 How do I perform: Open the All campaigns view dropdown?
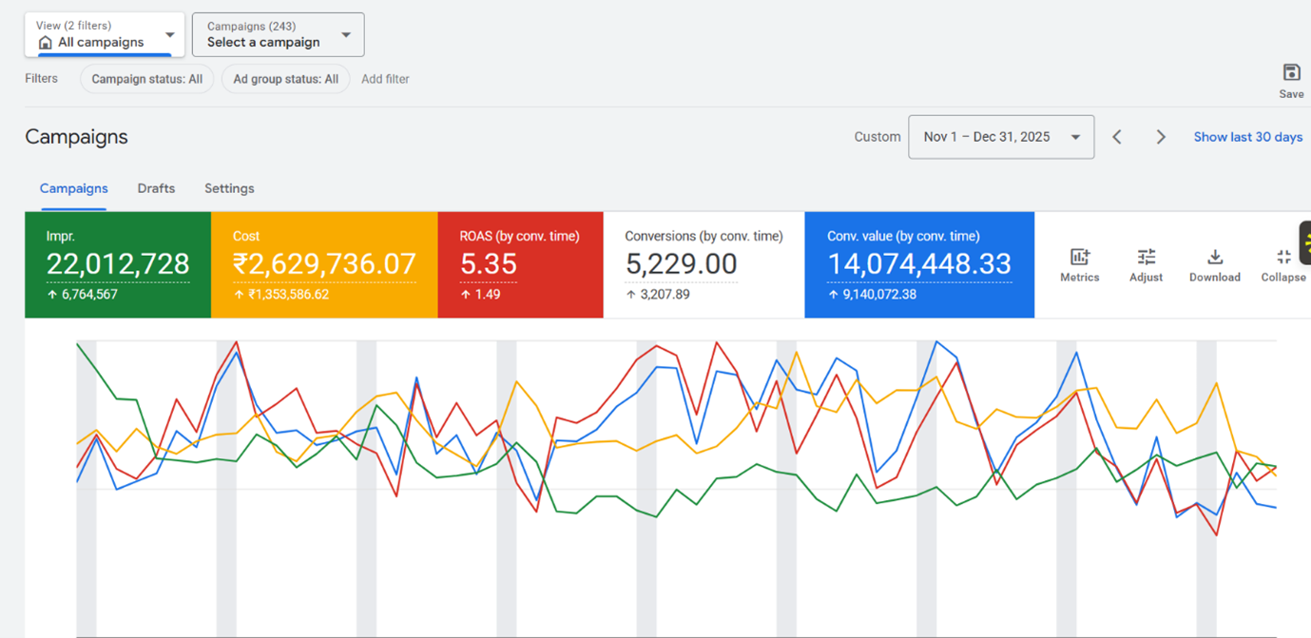click(x=169, y=35)
